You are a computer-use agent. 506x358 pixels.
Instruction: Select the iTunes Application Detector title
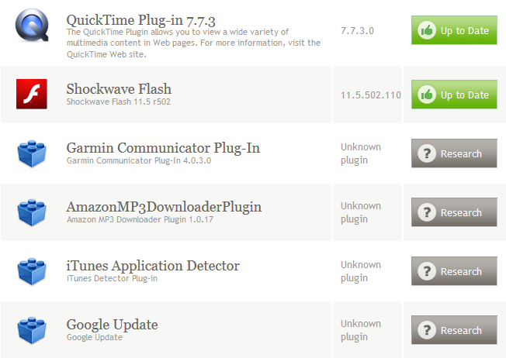point(153,265)
